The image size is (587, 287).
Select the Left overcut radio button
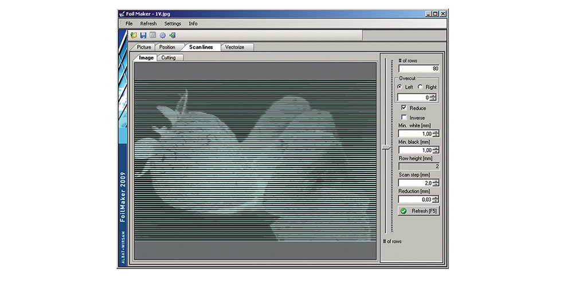400,87
